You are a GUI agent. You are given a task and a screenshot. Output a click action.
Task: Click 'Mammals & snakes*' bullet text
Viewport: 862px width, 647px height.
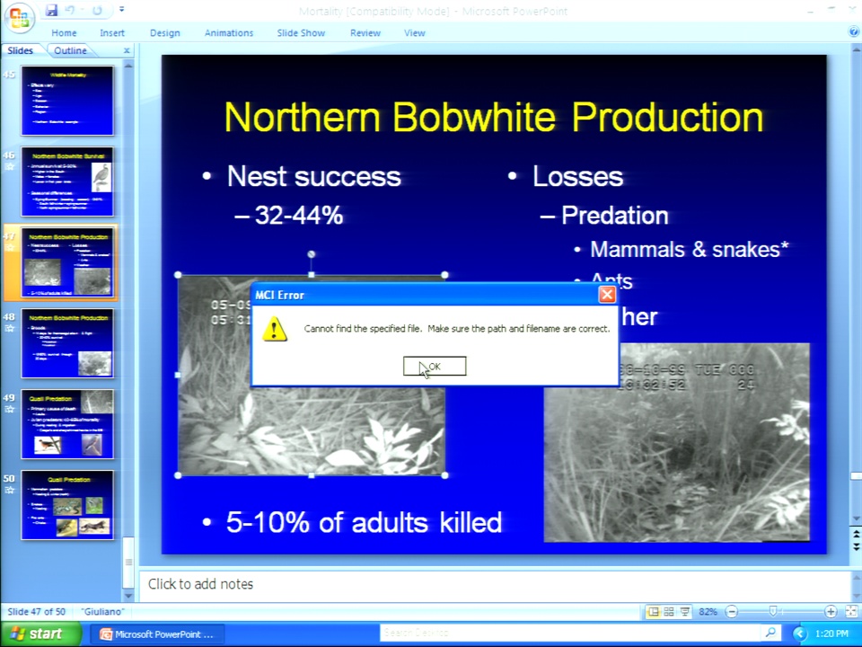click(x=690, y=249)
